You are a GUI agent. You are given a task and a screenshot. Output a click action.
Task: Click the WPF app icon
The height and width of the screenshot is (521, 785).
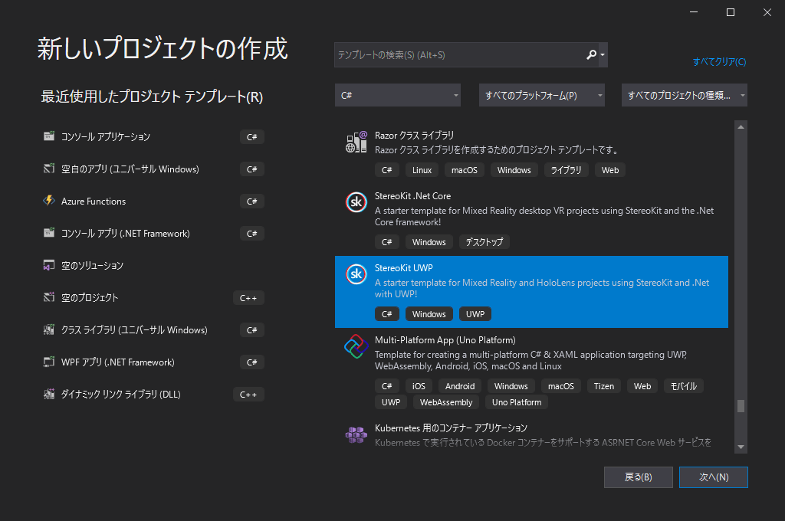(x=49, y=362)
